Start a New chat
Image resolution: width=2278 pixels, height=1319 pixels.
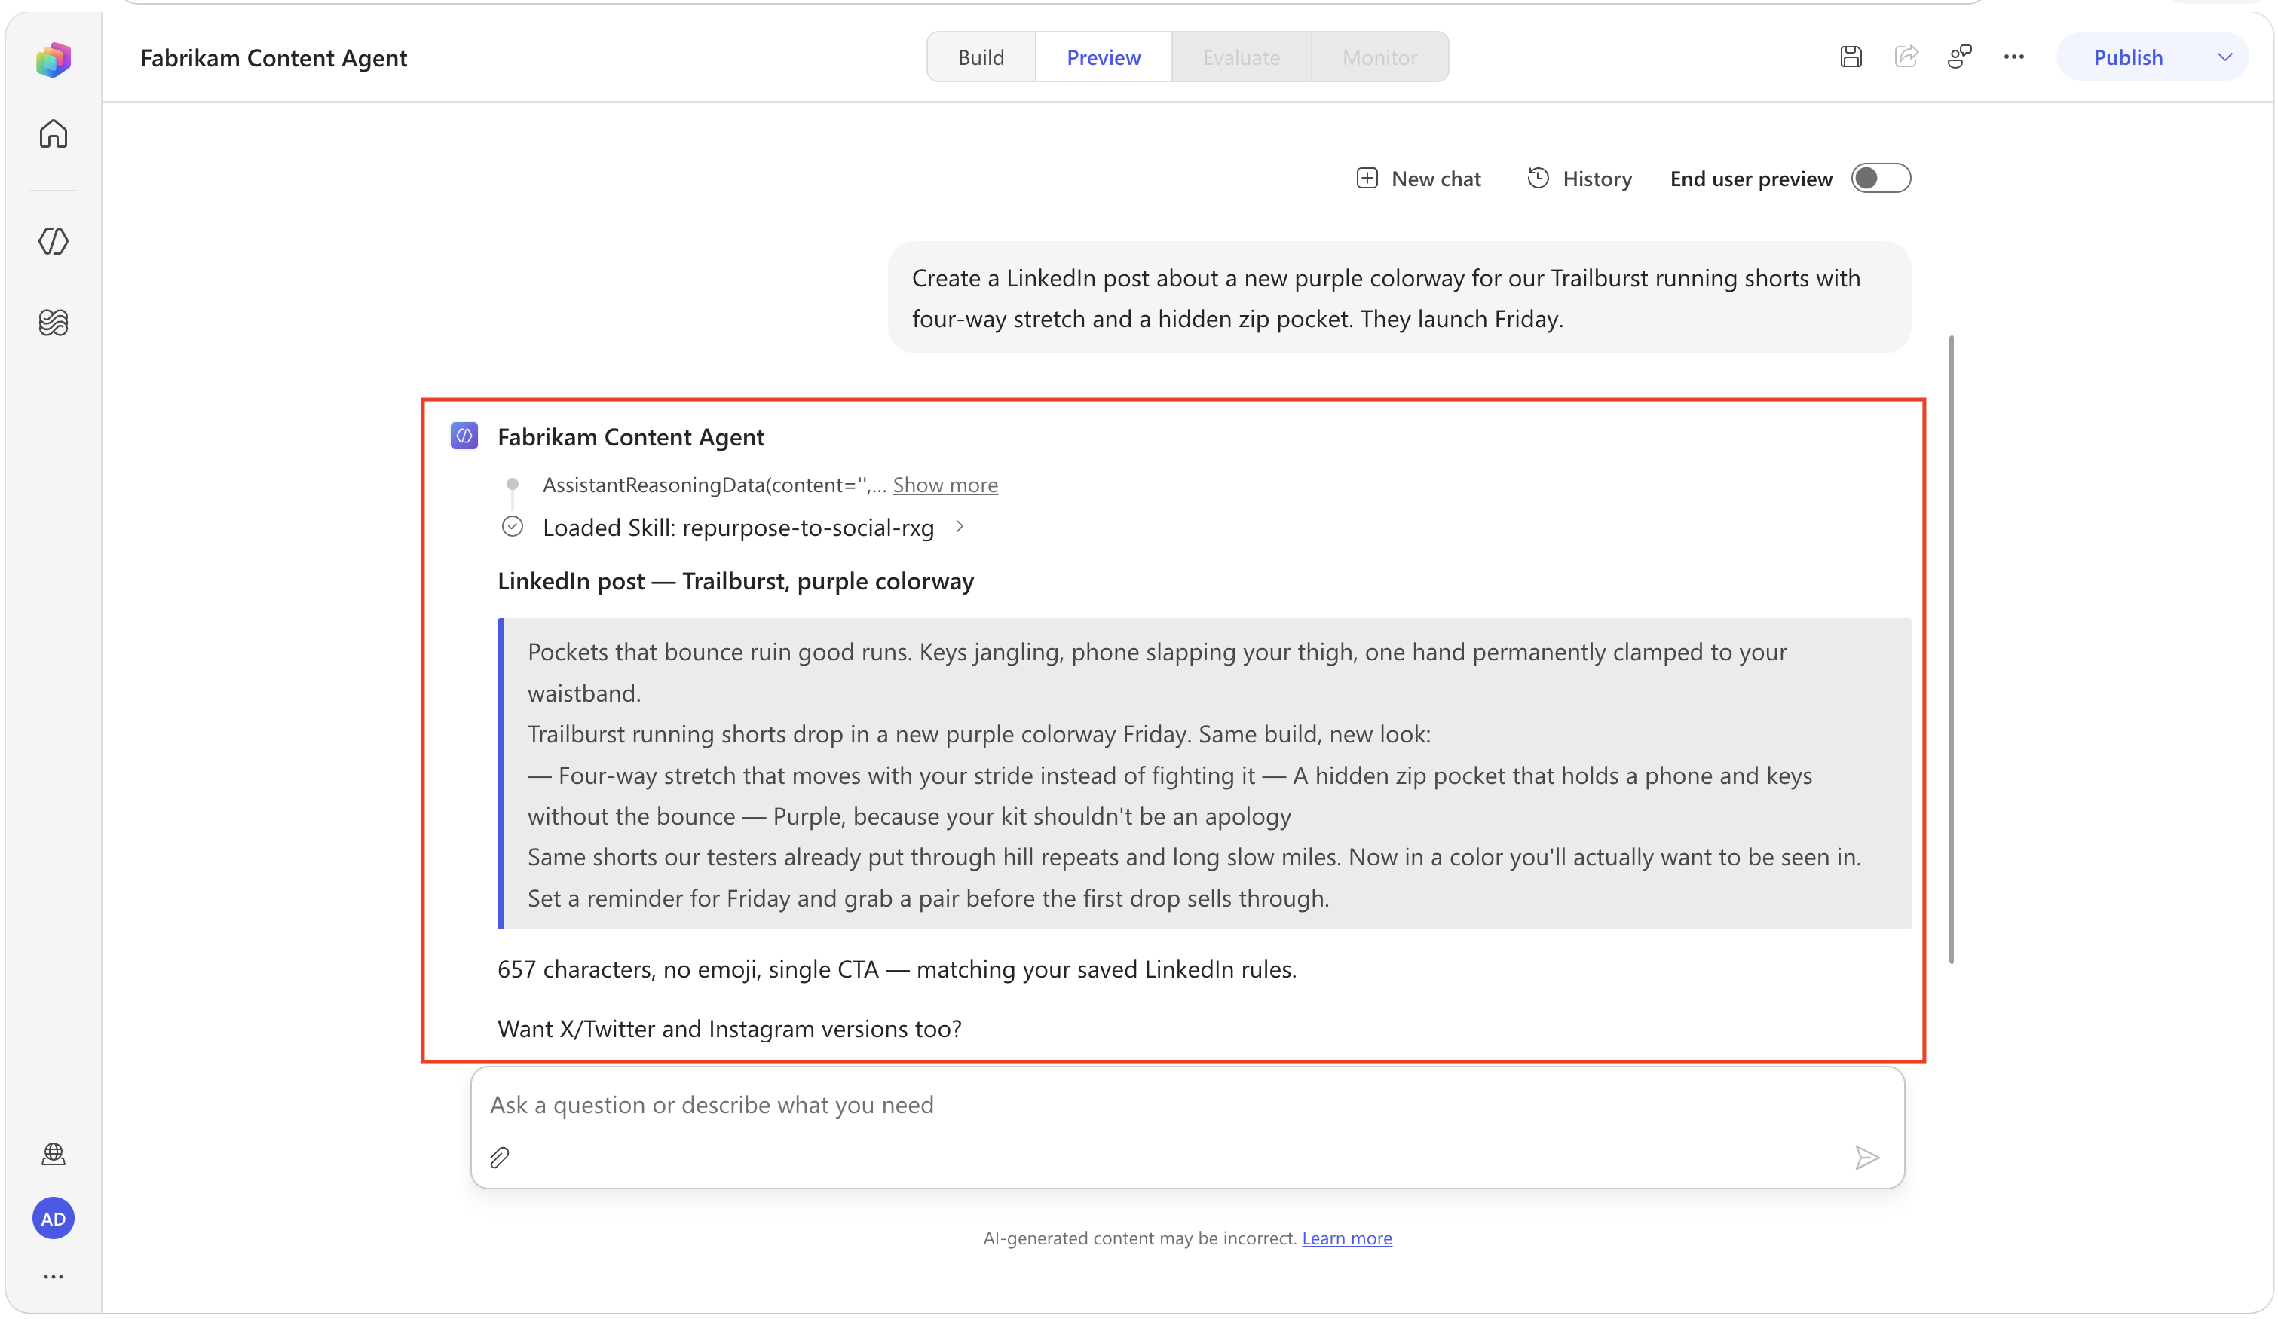click(x=1419, y=178)
